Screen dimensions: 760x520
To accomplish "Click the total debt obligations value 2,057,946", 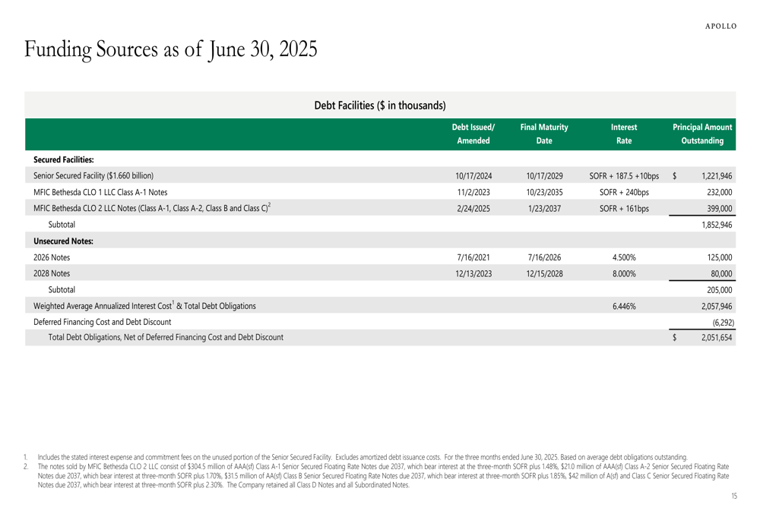I will (x=717, y=307).
